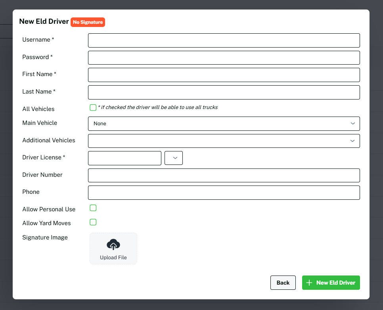Submit with the green New Eld Driver button

[331, 283]
